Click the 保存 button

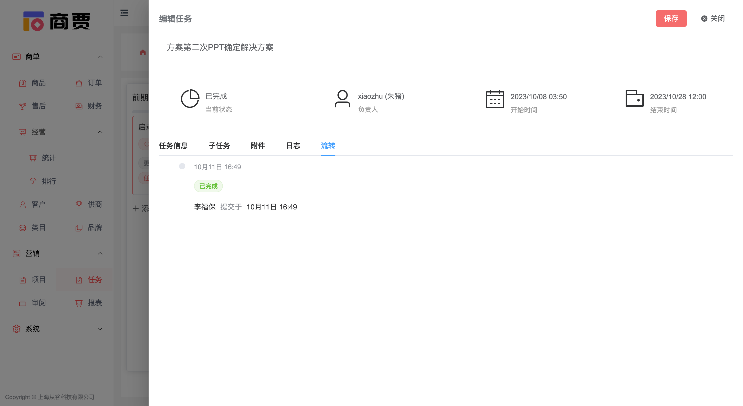click(671, 19)
